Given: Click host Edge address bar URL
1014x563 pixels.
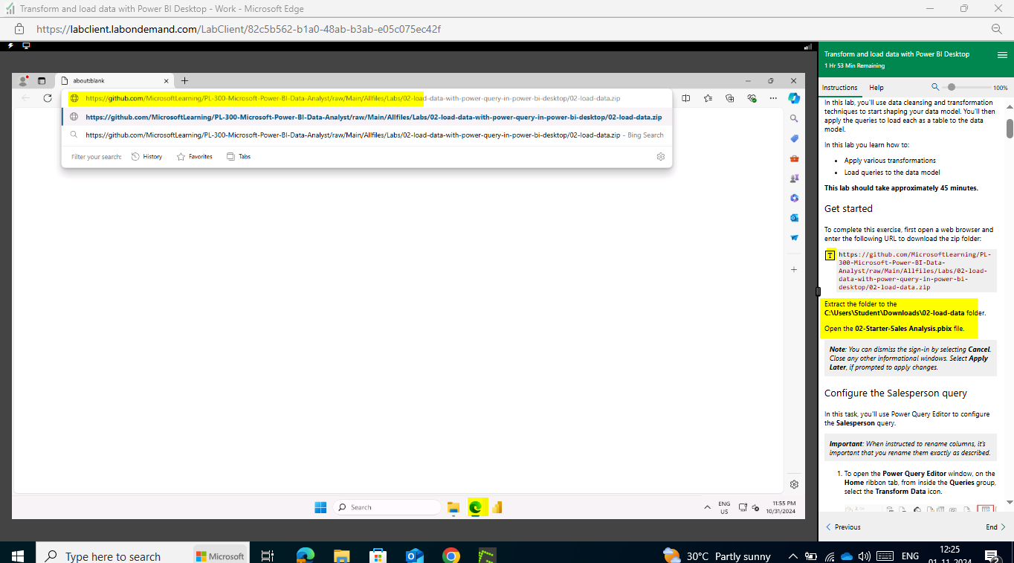Looking at the screenshot, I should click(x=239, y=29).
